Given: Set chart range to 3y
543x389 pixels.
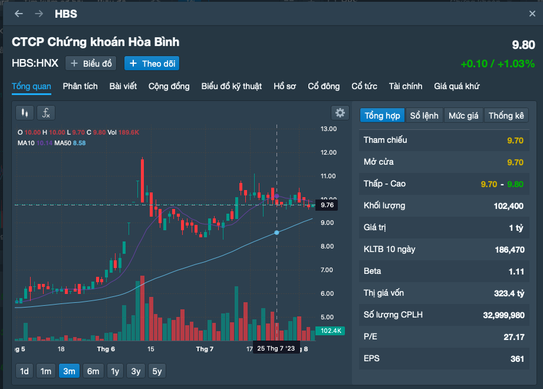Looking at the screenshot, I should tap(136, 371).
